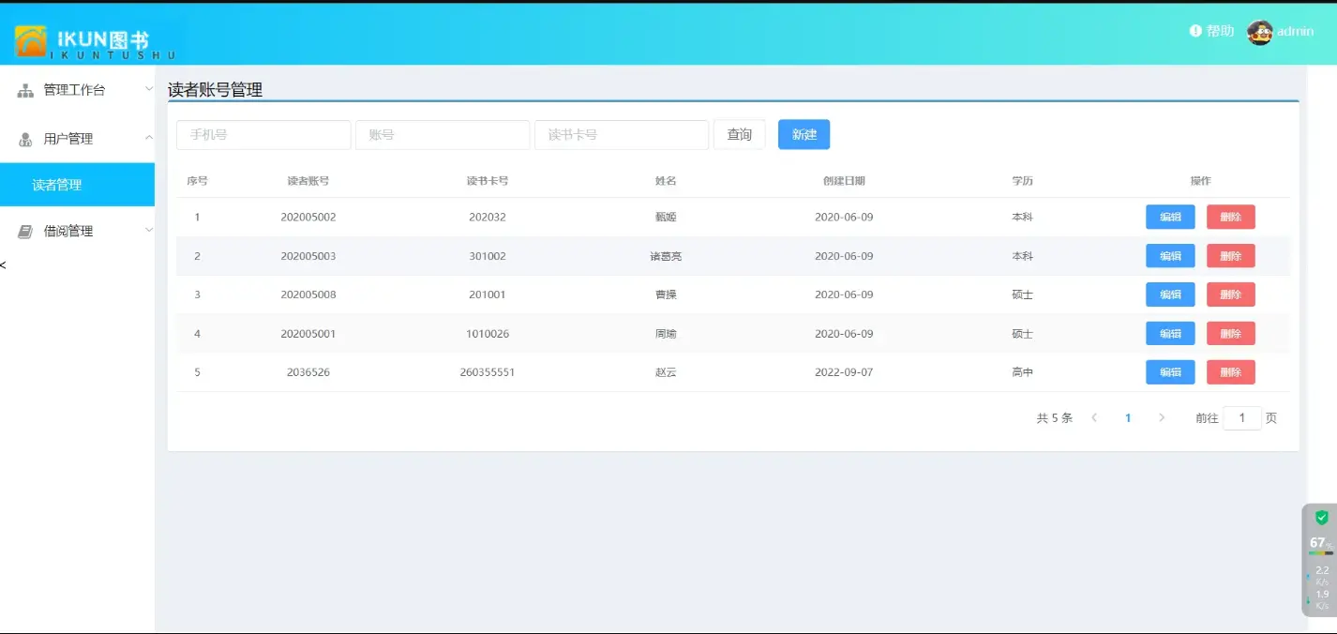This screenshot has width=1337, height=634.
Task: Click reader account 202005003
Action: click(x=308, y=256)
